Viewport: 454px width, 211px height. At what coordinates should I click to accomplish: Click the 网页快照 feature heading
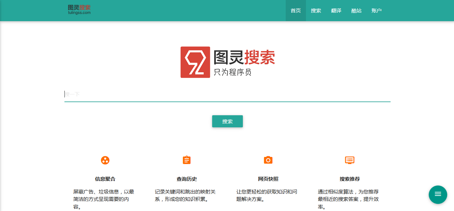(268, 179)
